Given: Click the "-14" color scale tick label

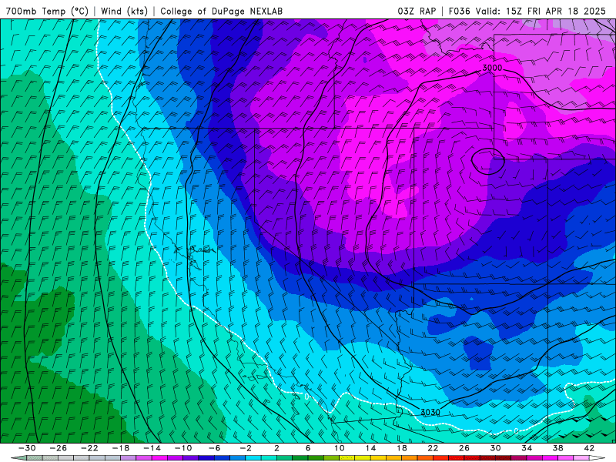Looking at the screenshot, I should click(x=152, y=448).
